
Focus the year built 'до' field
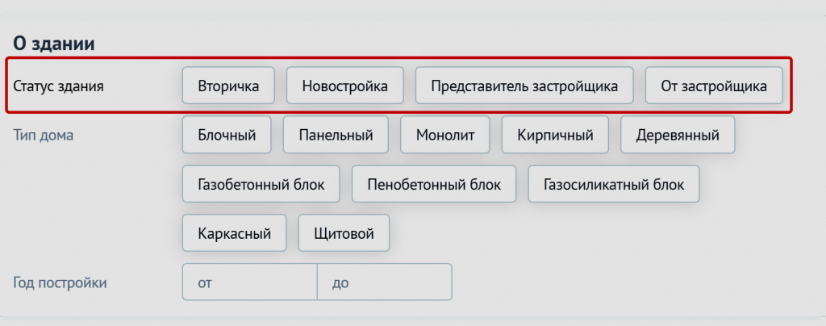385,282
